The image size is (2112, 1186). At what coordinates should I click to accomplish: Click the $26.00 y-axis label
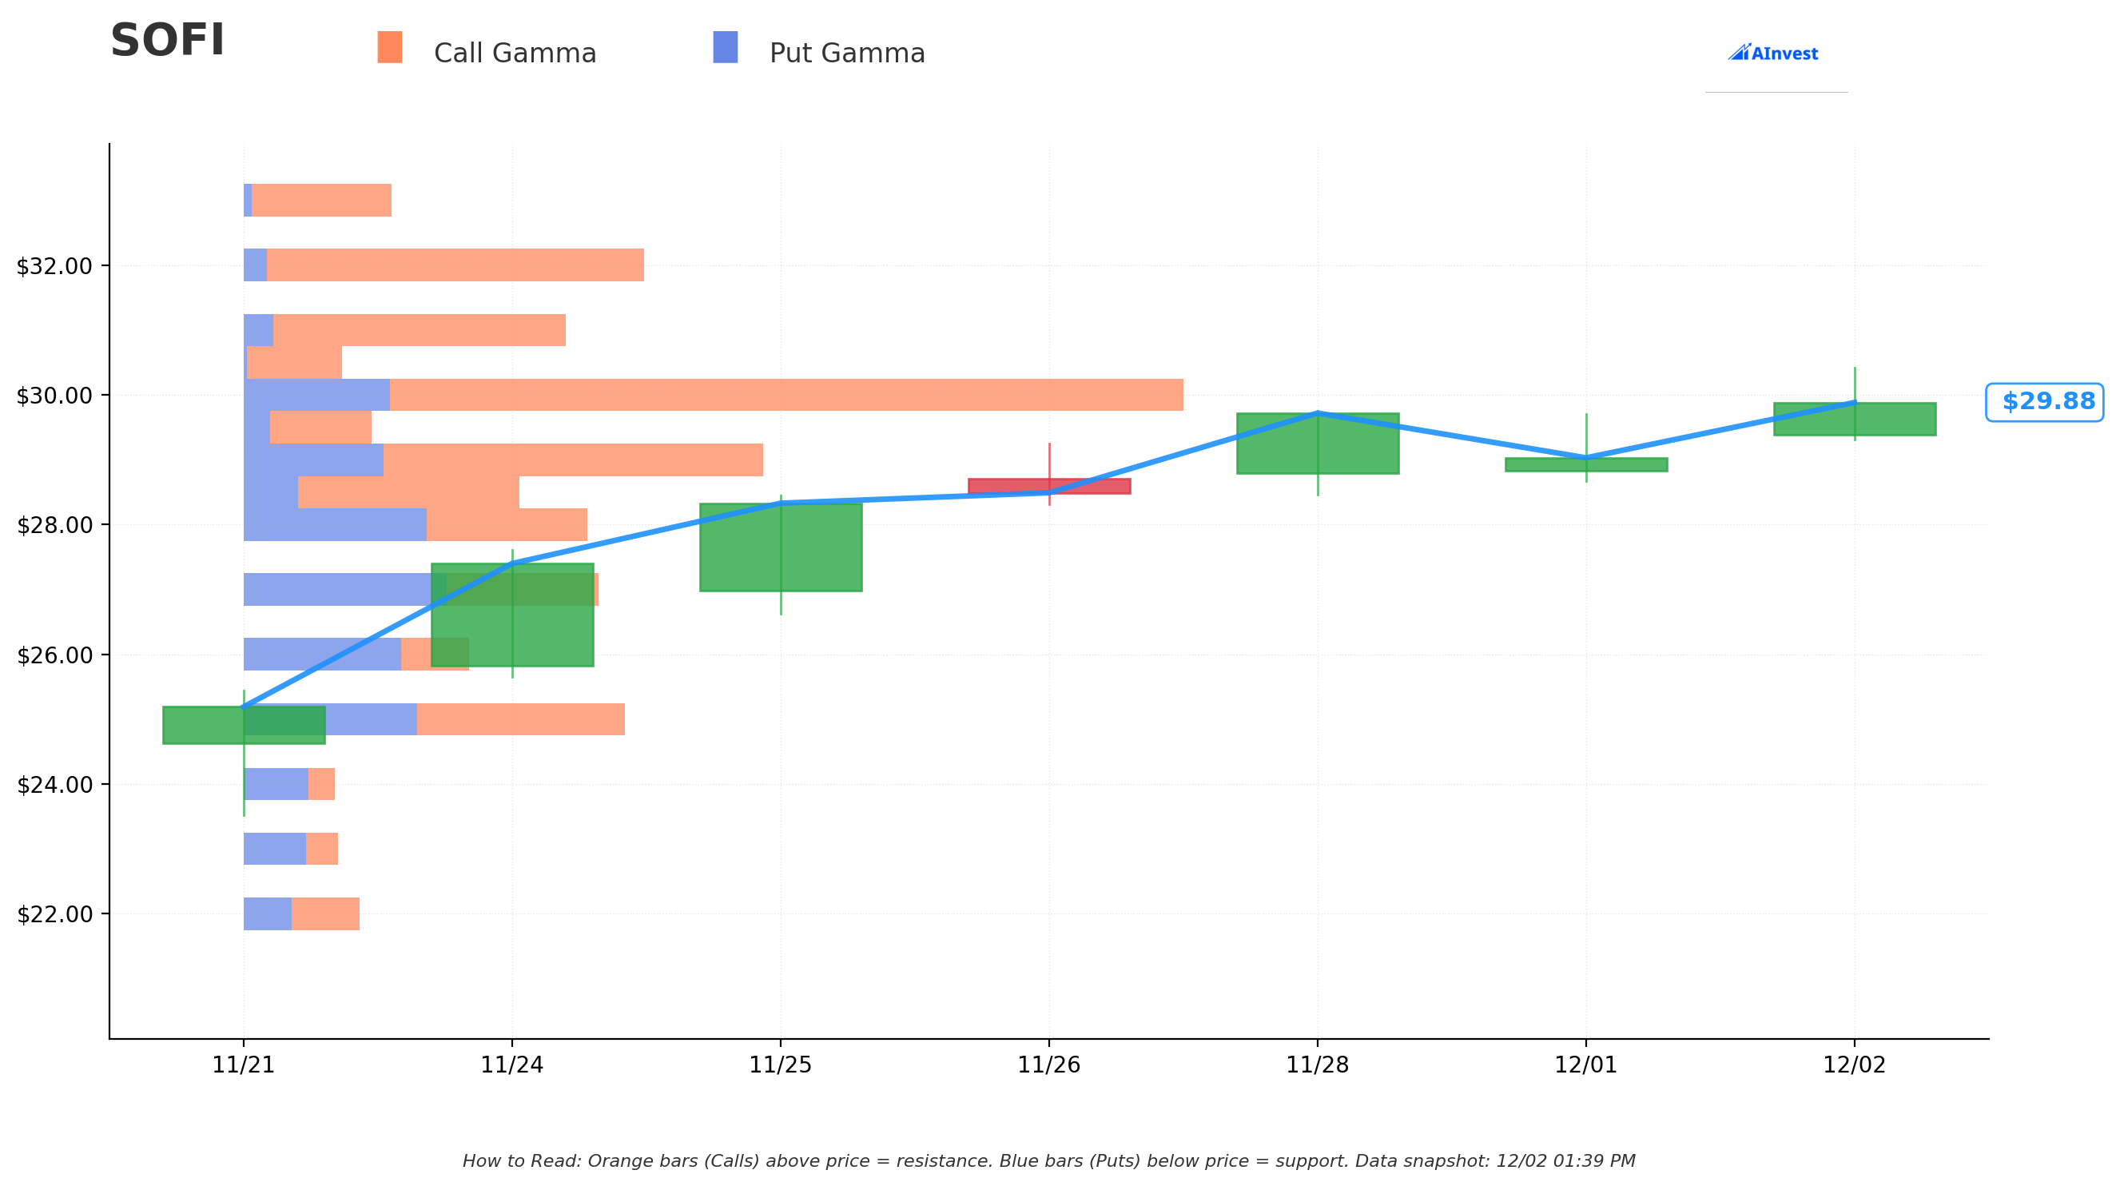pyautogui.click(x=55, y=655)
